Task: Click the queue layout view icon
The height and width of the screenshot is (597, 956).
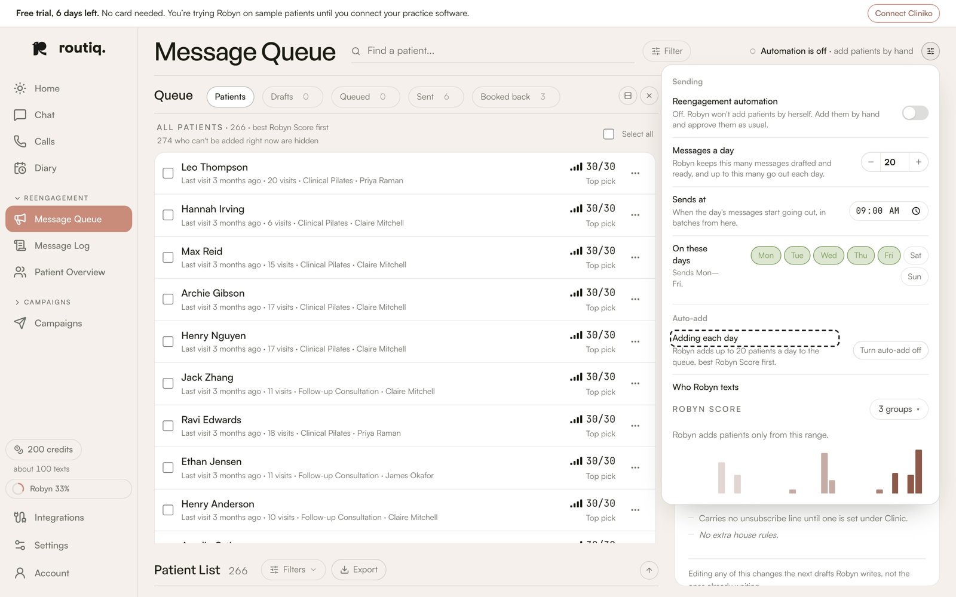Action: (627, 96)
